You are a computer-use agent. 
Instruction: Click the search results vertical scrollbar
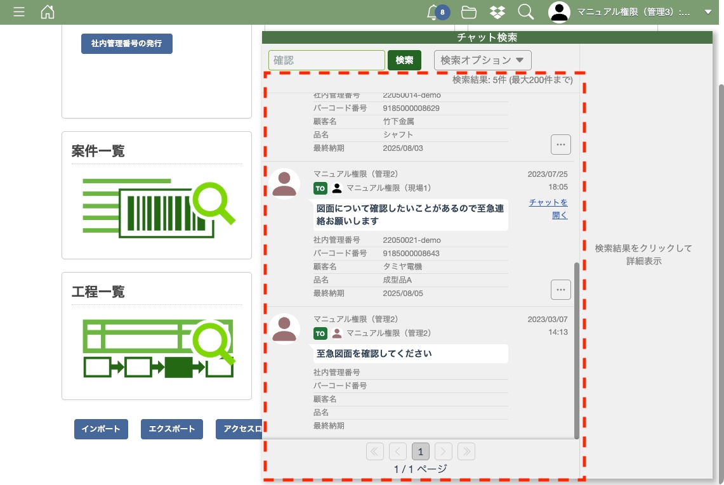click(x=576, y=350)
